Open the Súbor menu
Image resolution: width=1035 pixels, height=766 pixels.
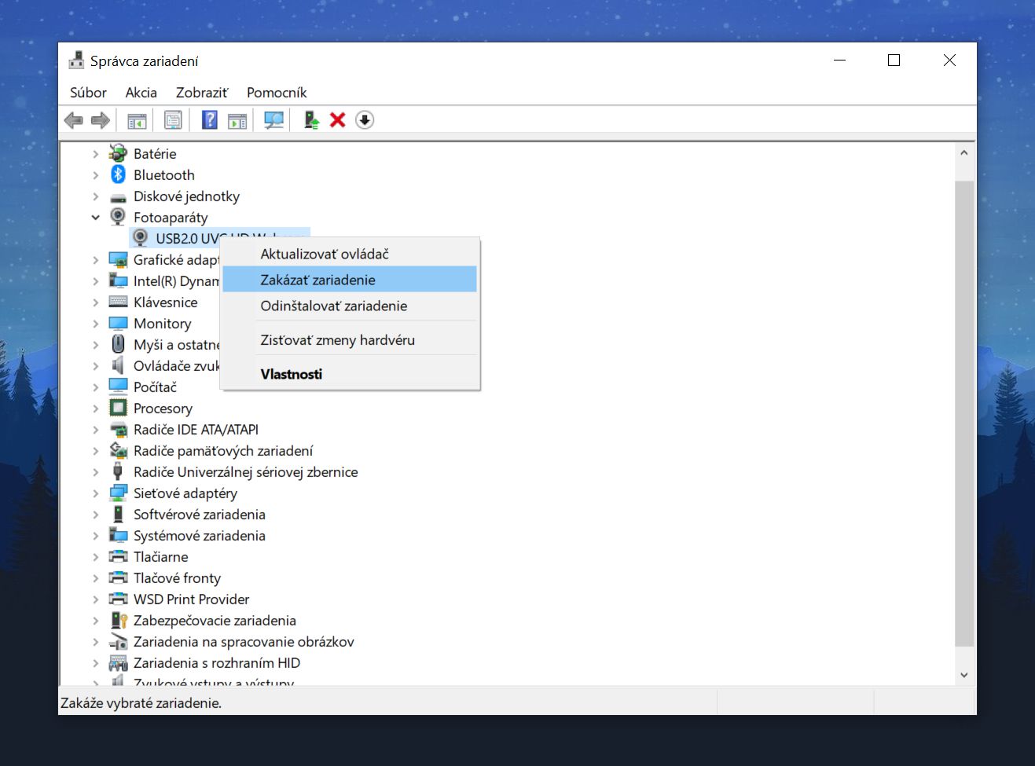pyautogui.click(x=88, y=93)
